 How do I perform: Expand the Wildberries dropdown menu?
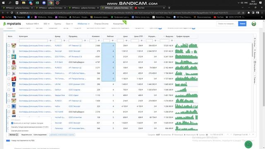(84, 24)
